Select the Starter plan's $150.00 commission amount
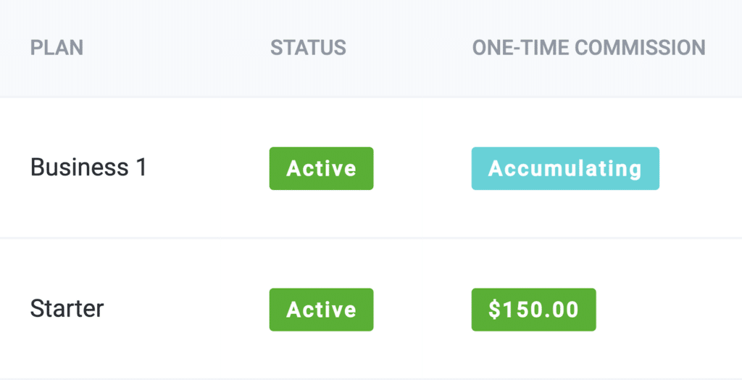The width and height of the screenshot is (742, 380). coord(533,310)
